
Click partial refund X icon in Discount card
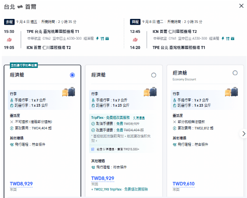pyautogui.click(x=175, y=122)
